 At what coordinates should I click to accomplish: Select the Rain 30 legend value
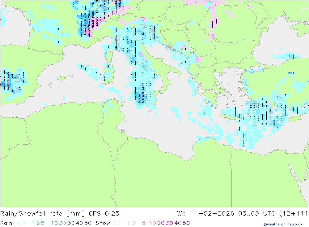click(x=71, y=223)
